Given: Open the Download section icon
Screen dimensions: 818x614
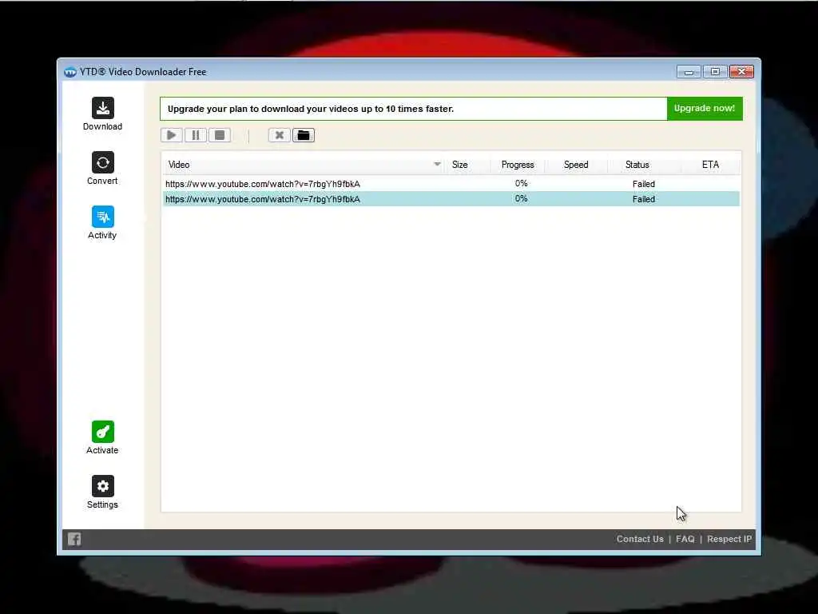Looking at the screenshot, I should pos(103,108).
